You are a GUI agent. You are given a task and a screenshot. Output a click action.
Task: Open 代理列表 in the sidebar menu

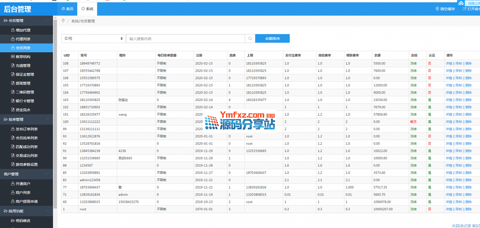pos(23,39)
